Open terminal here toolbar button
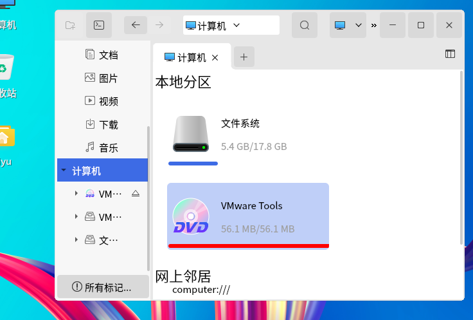473x320 pixels. [99, 25]
